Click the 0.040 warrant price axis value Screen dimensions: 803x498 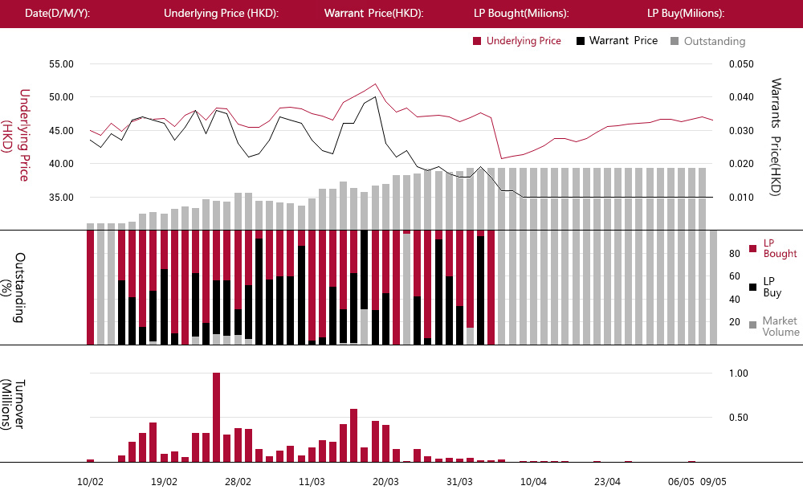(x=741, y=97)
